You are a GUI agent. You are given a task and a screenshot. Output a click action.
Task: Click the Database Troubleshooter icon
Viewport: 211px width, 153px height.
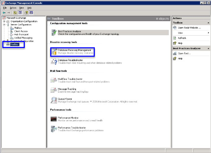(54, 62)
